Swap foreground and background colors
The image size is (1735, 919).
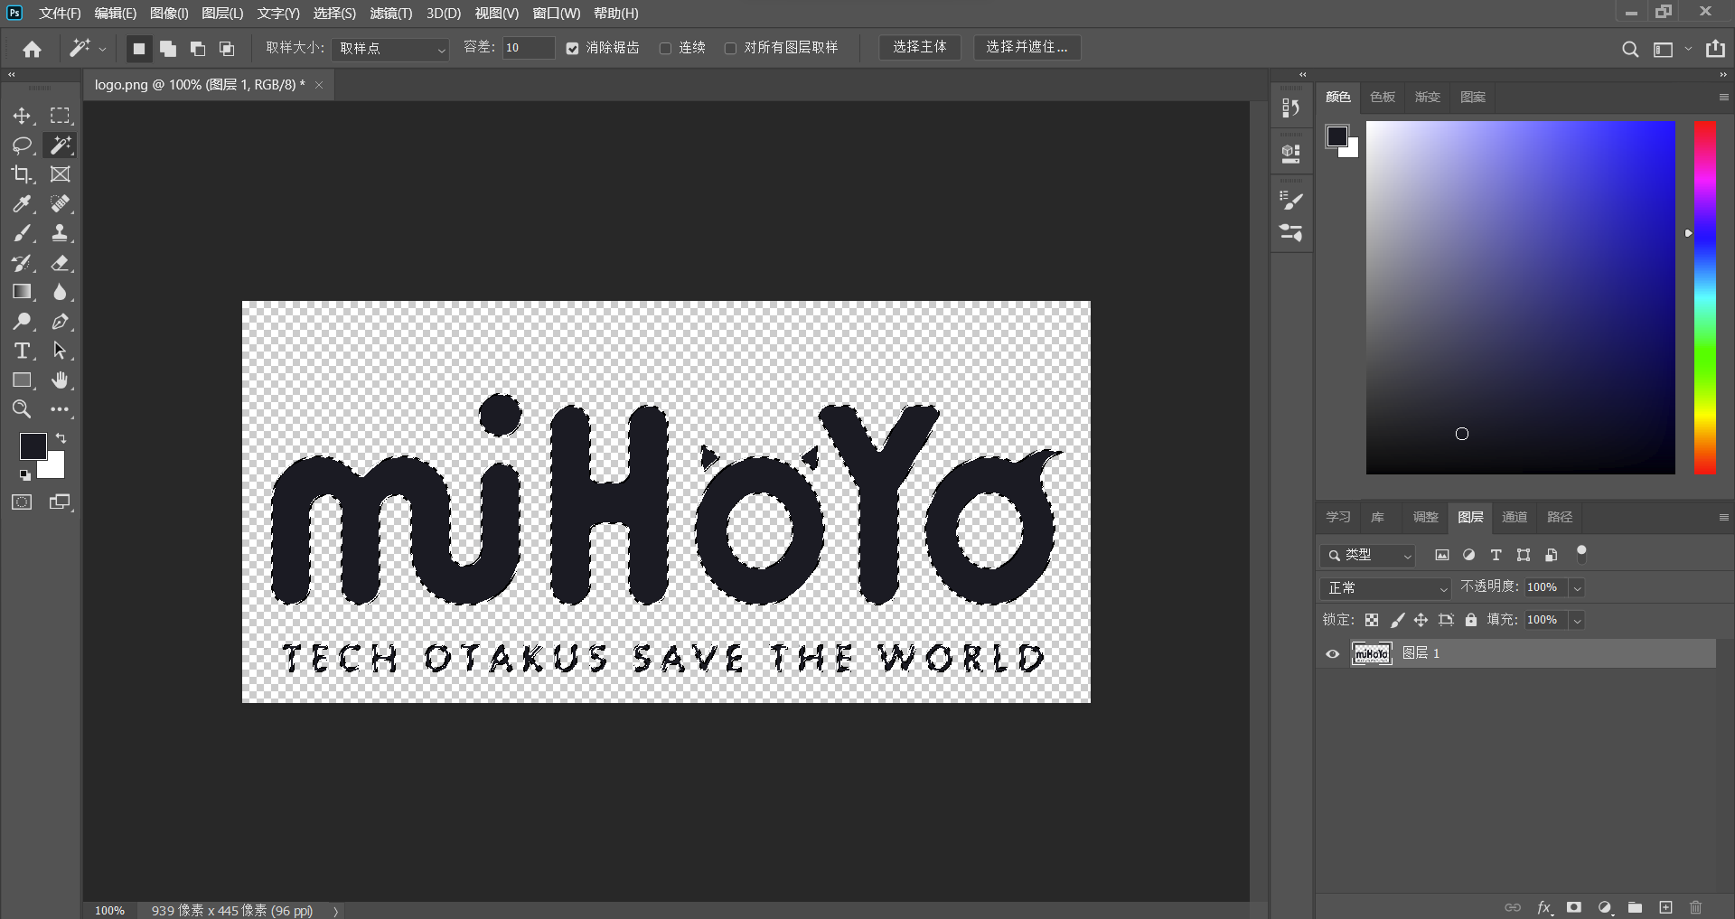(x=61, y=438)
